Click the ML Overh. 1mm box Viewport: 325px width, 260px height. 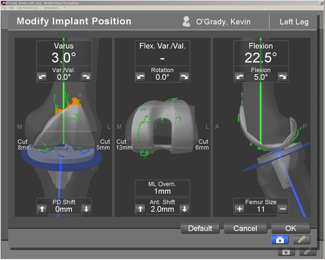(x=162, y=188)
